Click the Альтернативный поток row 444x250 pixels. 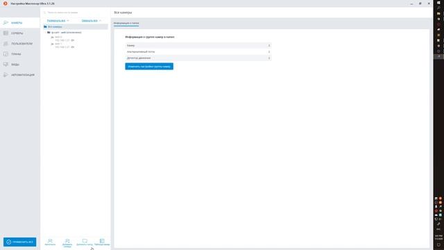point(198,52)
